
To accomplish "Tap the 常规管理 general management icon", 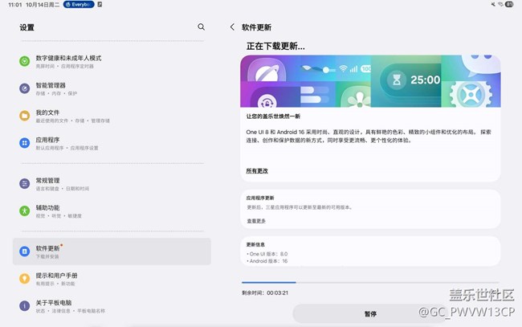I will (x=25, y=183).
